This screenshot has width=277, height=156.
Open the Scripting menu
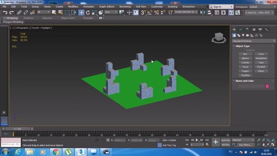tap(173, 6)
